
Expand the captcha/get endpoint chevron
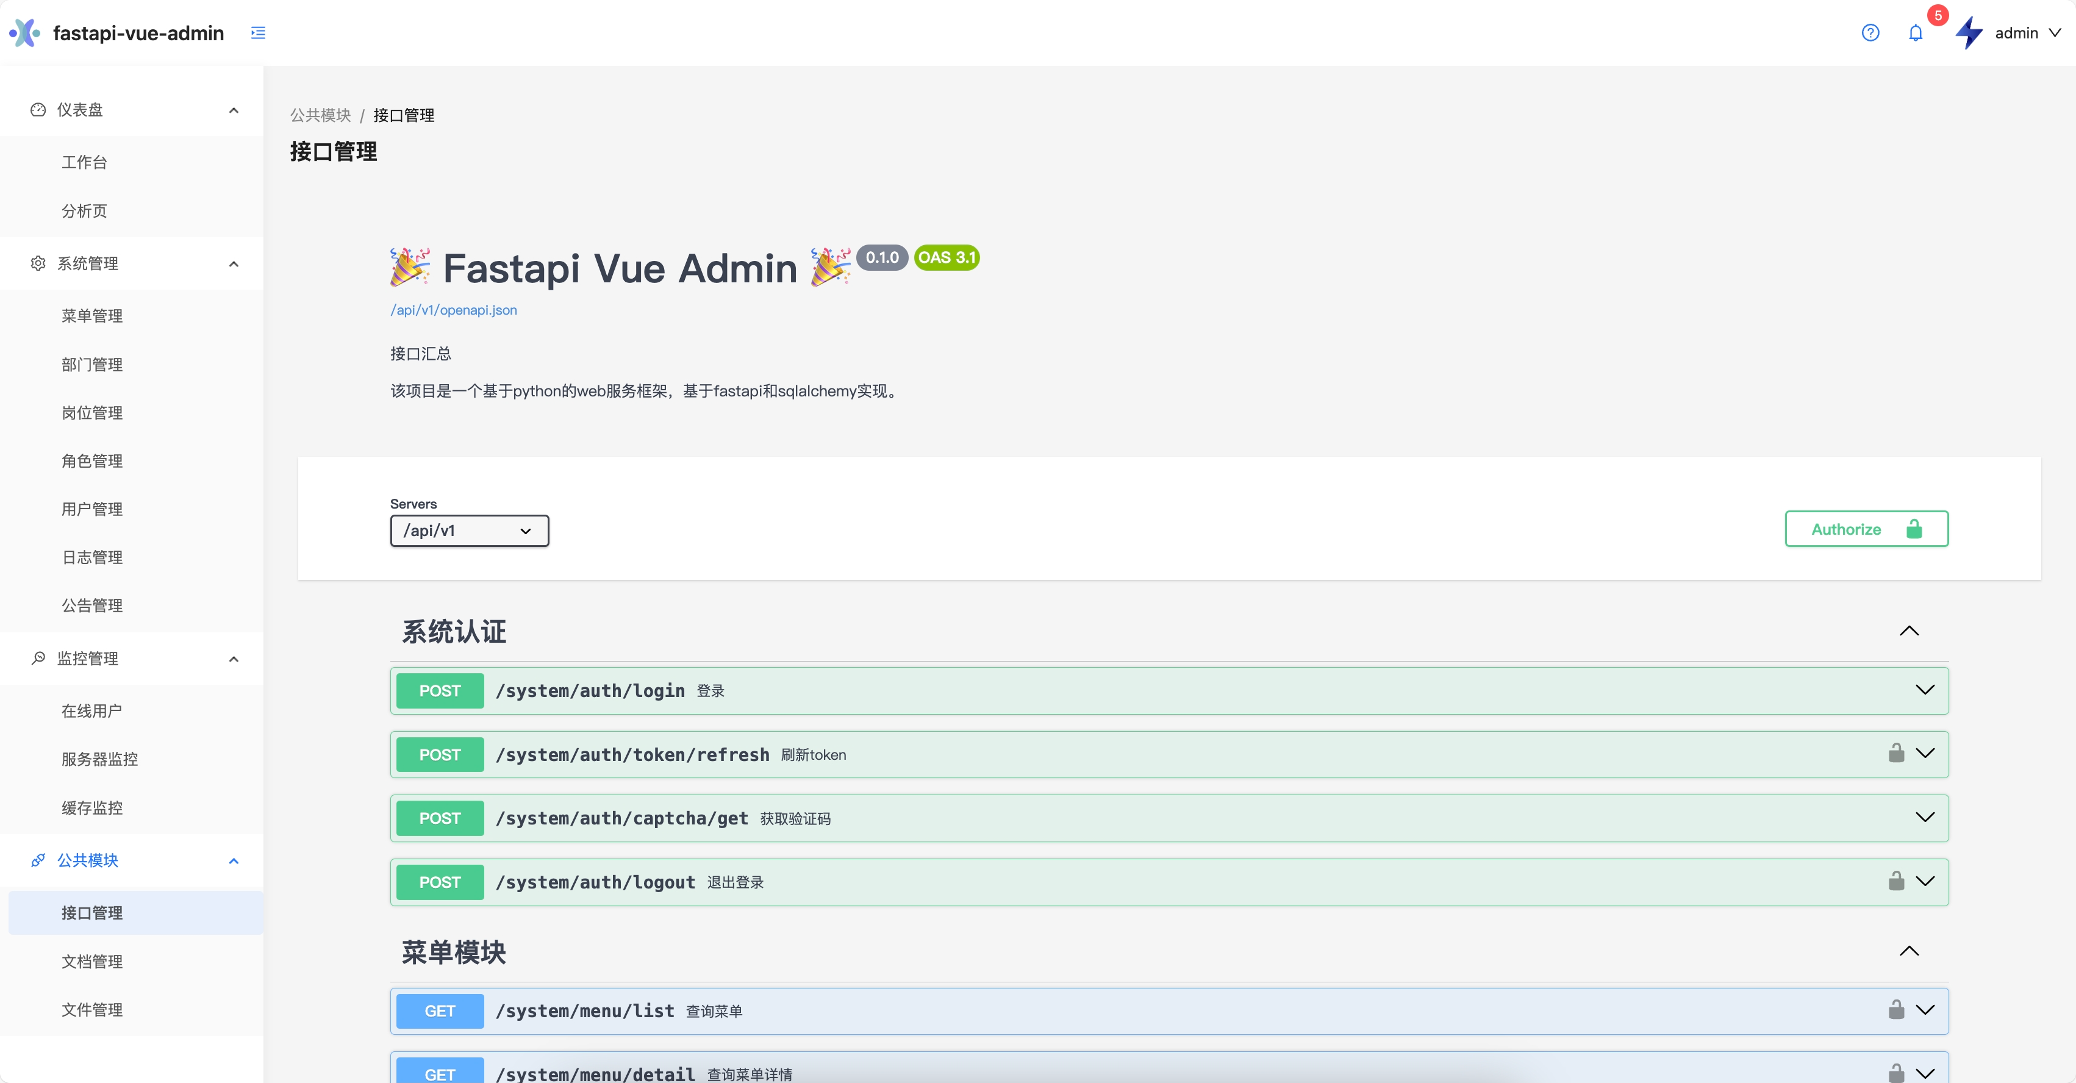[x=1925, y=817]
